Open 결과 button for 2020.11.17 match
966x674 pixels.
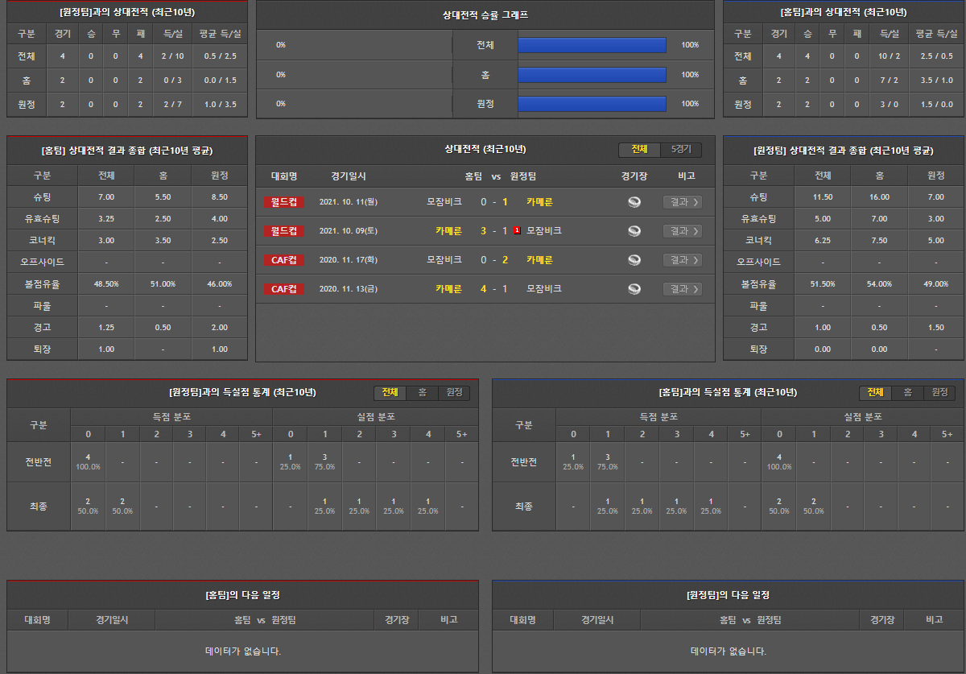point(682,260)
